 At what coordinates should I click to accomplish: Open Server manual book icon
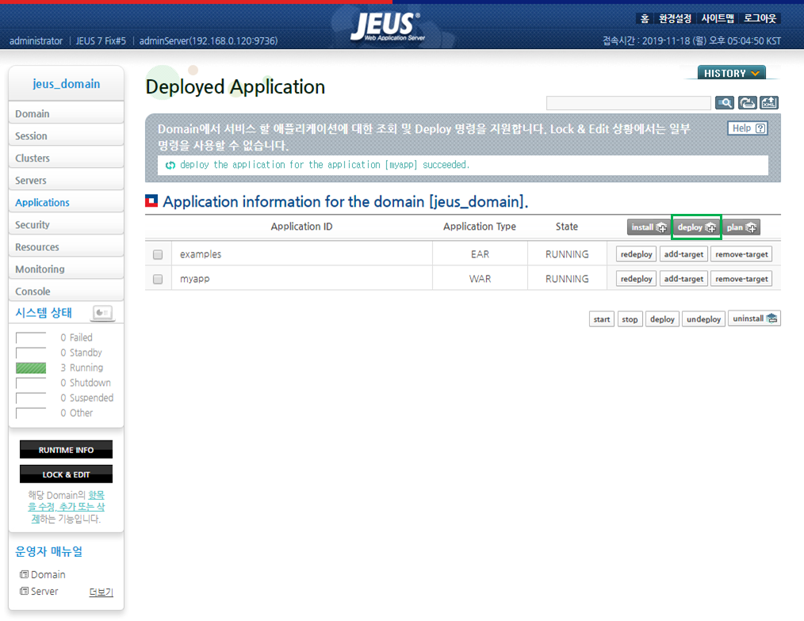point(24,591)
